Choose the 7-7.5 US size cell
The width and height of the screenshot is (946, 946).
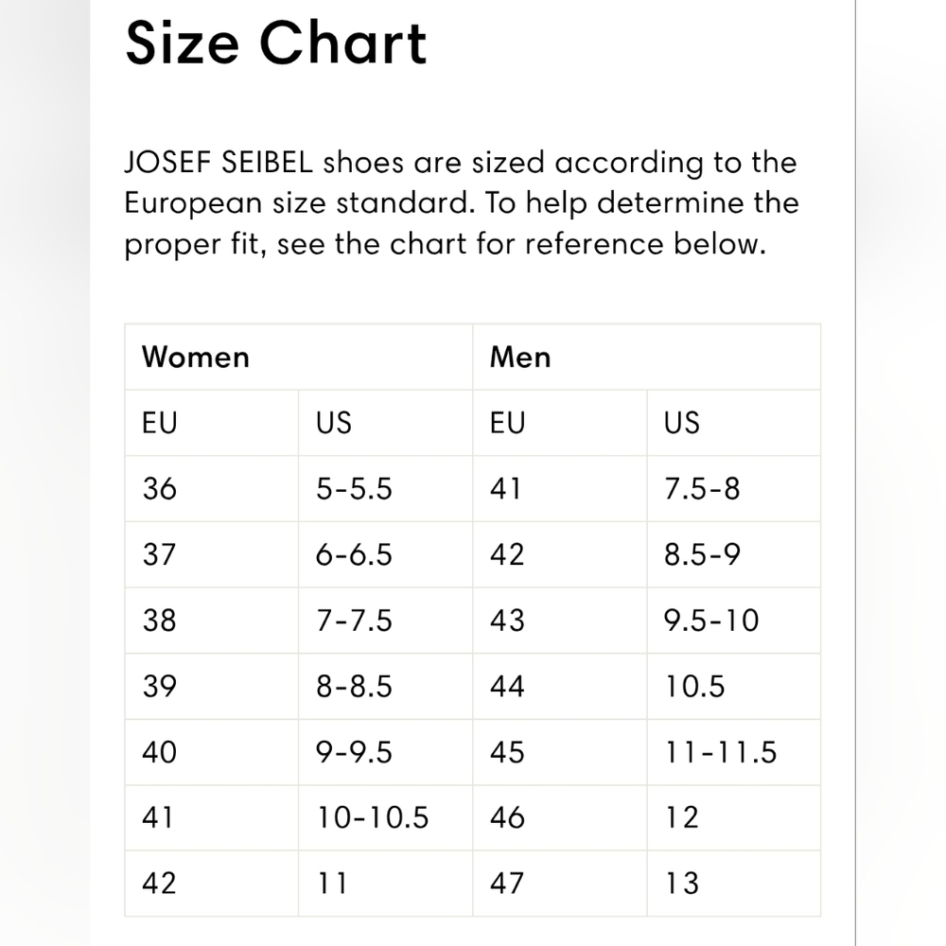[x=386, y=621]
